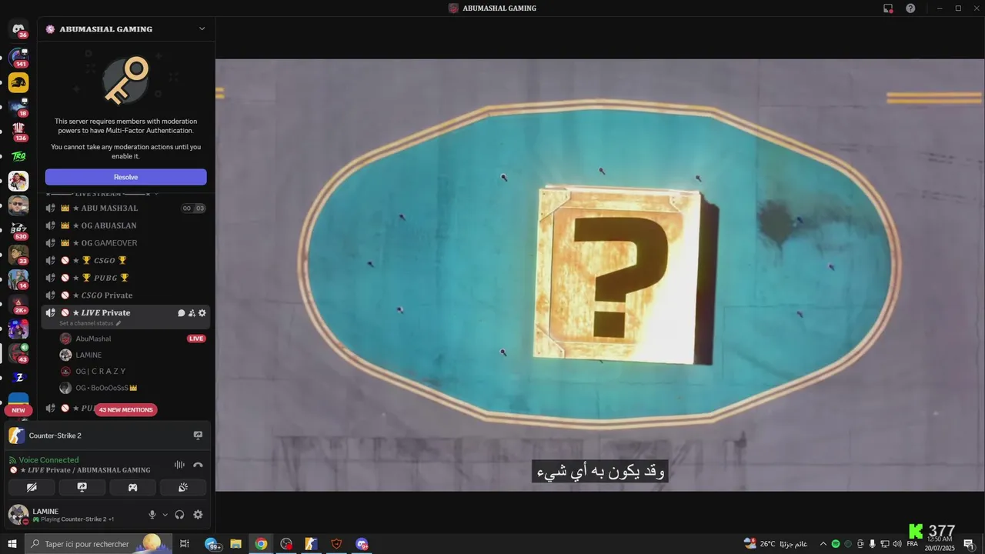The image size is (985, 554).
Task: Expand ABUMASHAL GAMING server menu chevron
Action: click(202, 28)
